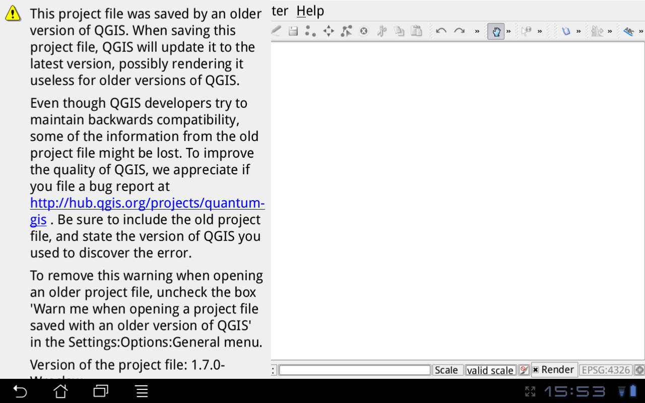Tap the Android menu lines button
The image size is (645, 403).
tap(142, 391)
